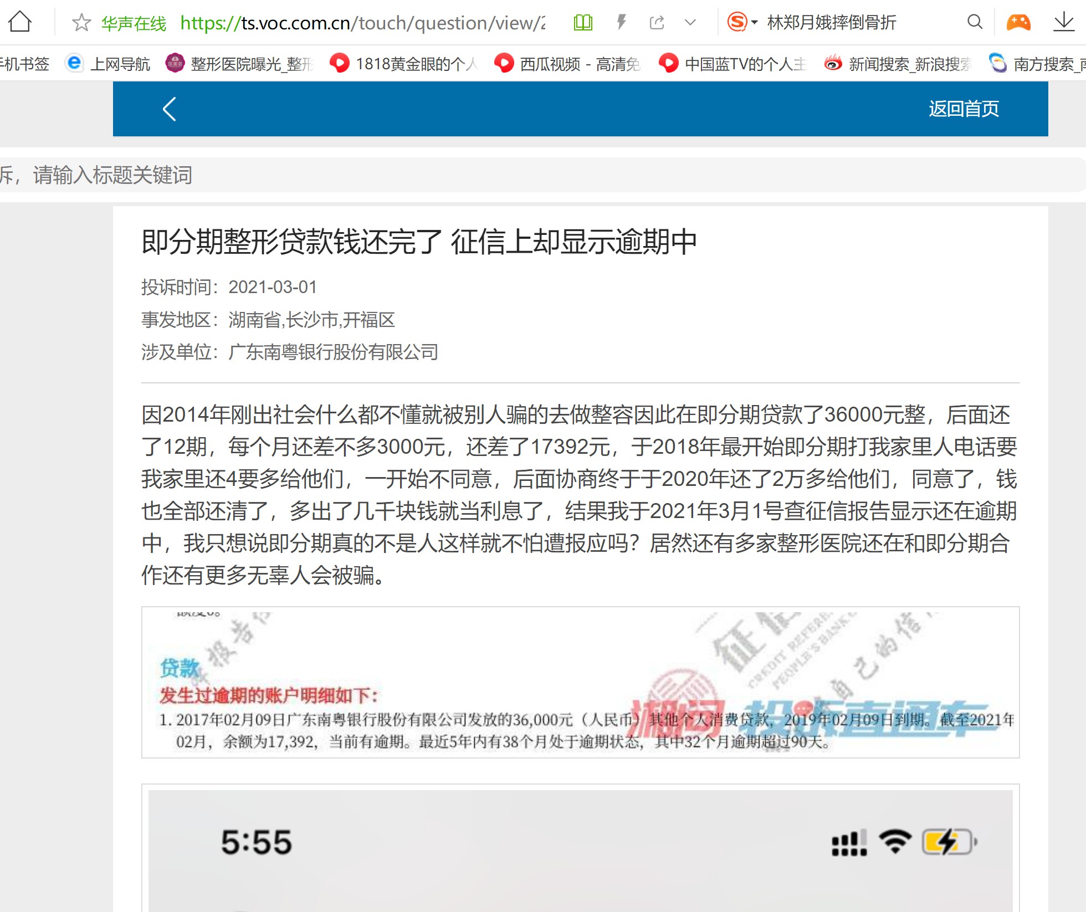Open the game controller icon
1086x912 pixels.
(x=1018, y=22)
